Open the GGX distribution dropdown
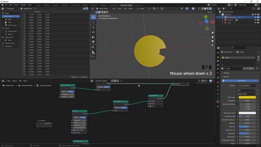The image size is (261, 147). [246, 91]
